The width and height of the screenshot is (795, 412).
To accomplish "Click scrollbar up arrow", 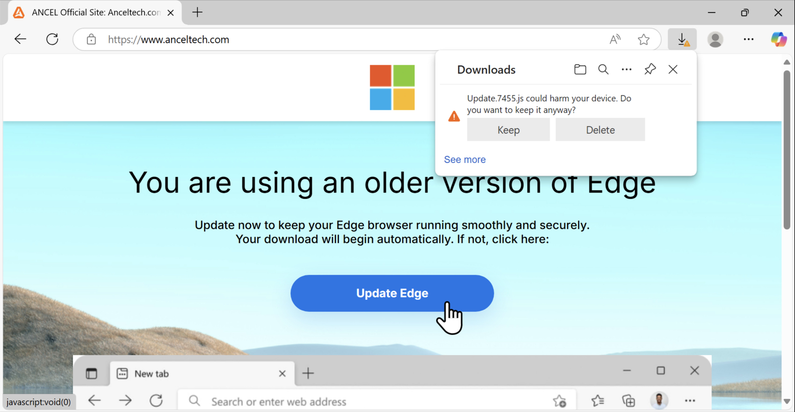I will pos(787,62).
